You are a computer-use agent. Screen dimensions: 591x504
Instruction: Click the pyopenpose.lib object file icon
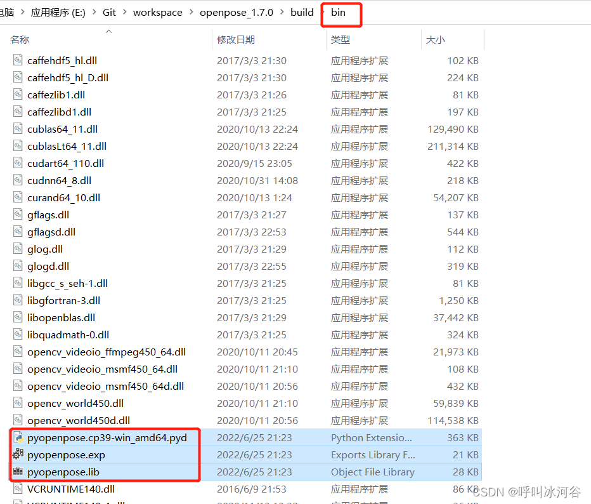click(17, 472)
